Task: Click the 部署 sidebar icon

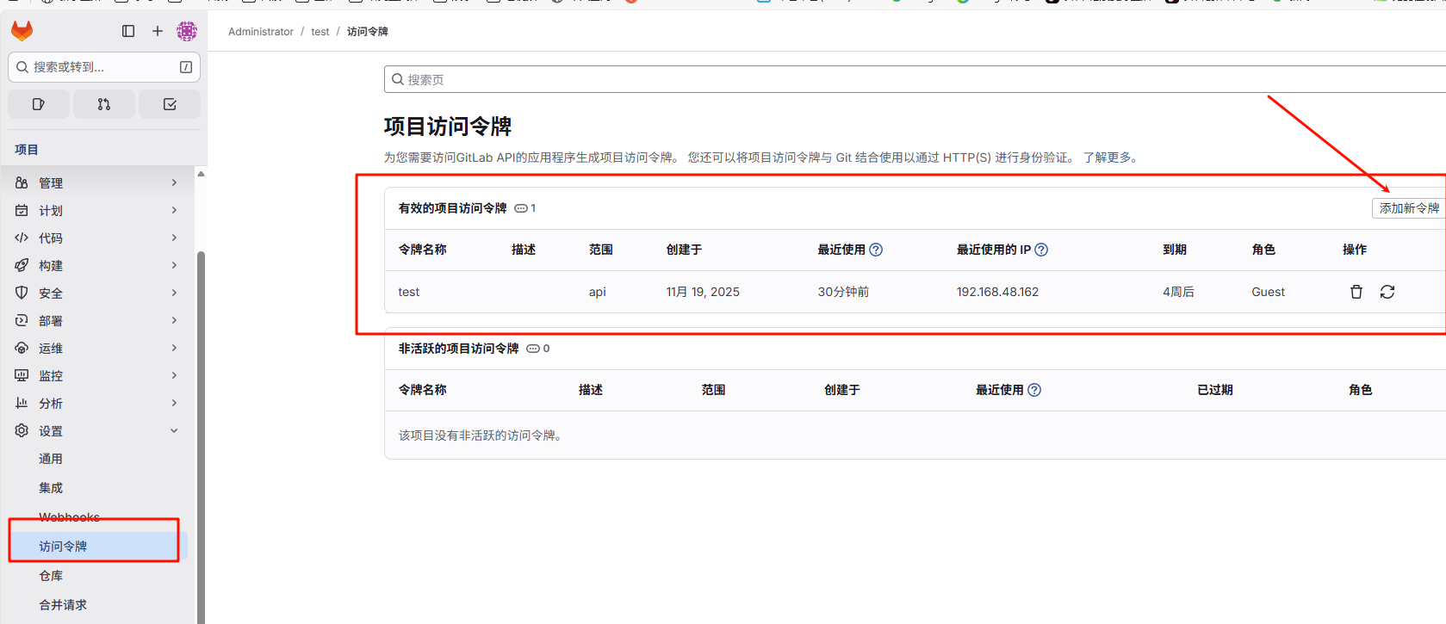Action: click(22, 320)
